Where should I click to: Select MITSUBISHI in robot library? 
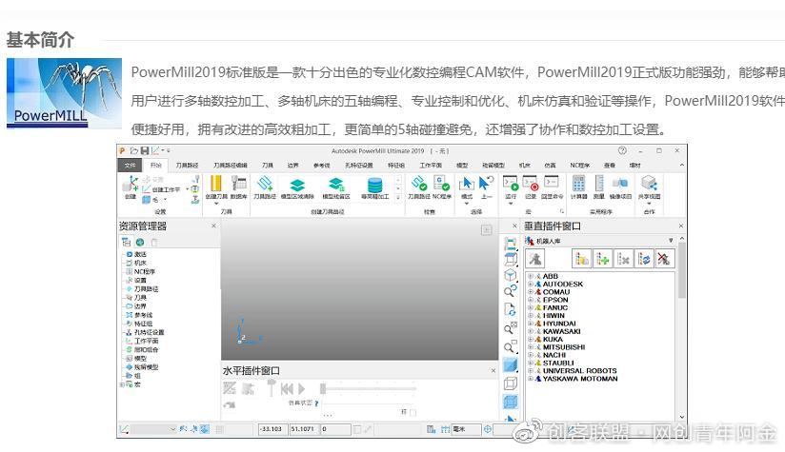point(564,347)
